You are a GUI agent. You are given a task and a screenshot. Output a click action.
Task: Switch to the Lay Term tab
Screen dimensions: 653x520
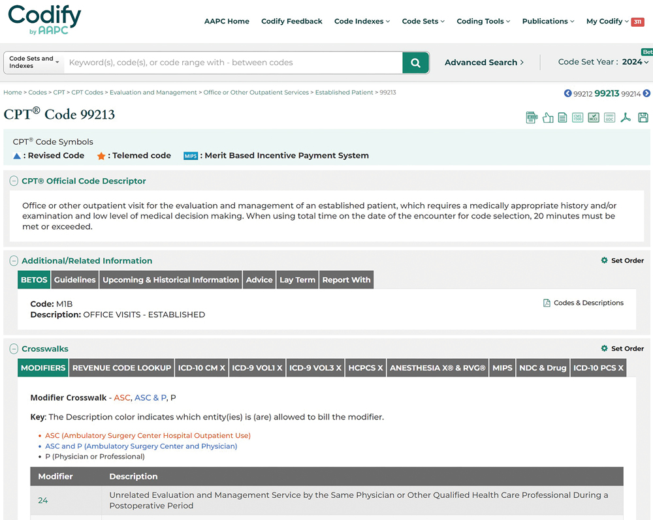coord(297,279)
